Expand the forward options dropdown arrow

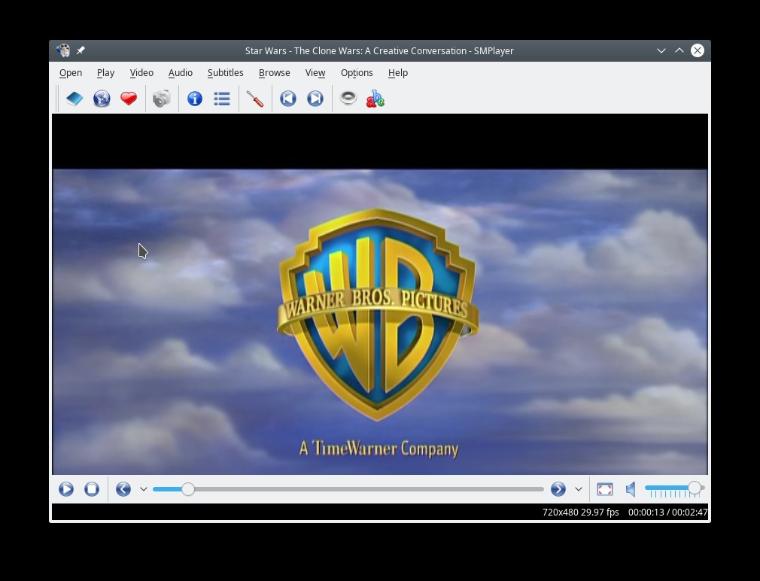coord(578,489)
